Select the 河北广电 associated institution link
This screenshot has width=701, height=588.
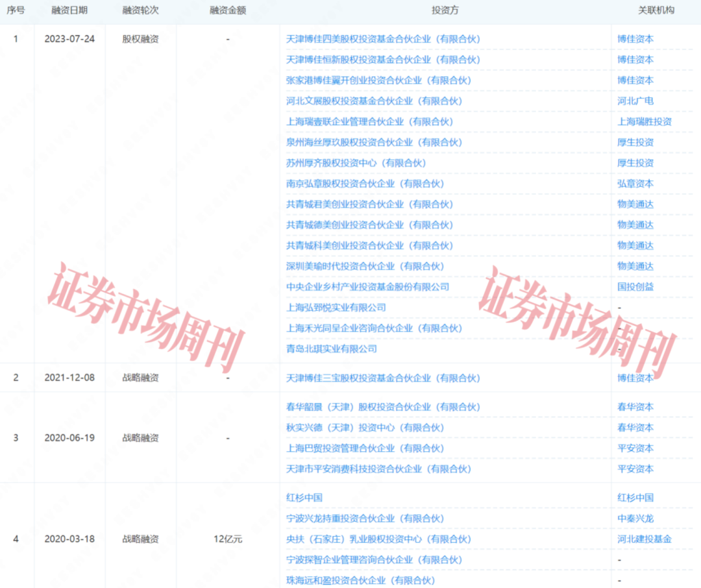click(x=635, y=101)
